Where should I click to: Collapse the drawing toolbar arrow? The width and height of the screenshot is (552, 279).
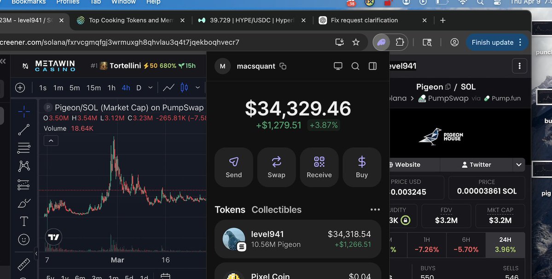[36, 253]
